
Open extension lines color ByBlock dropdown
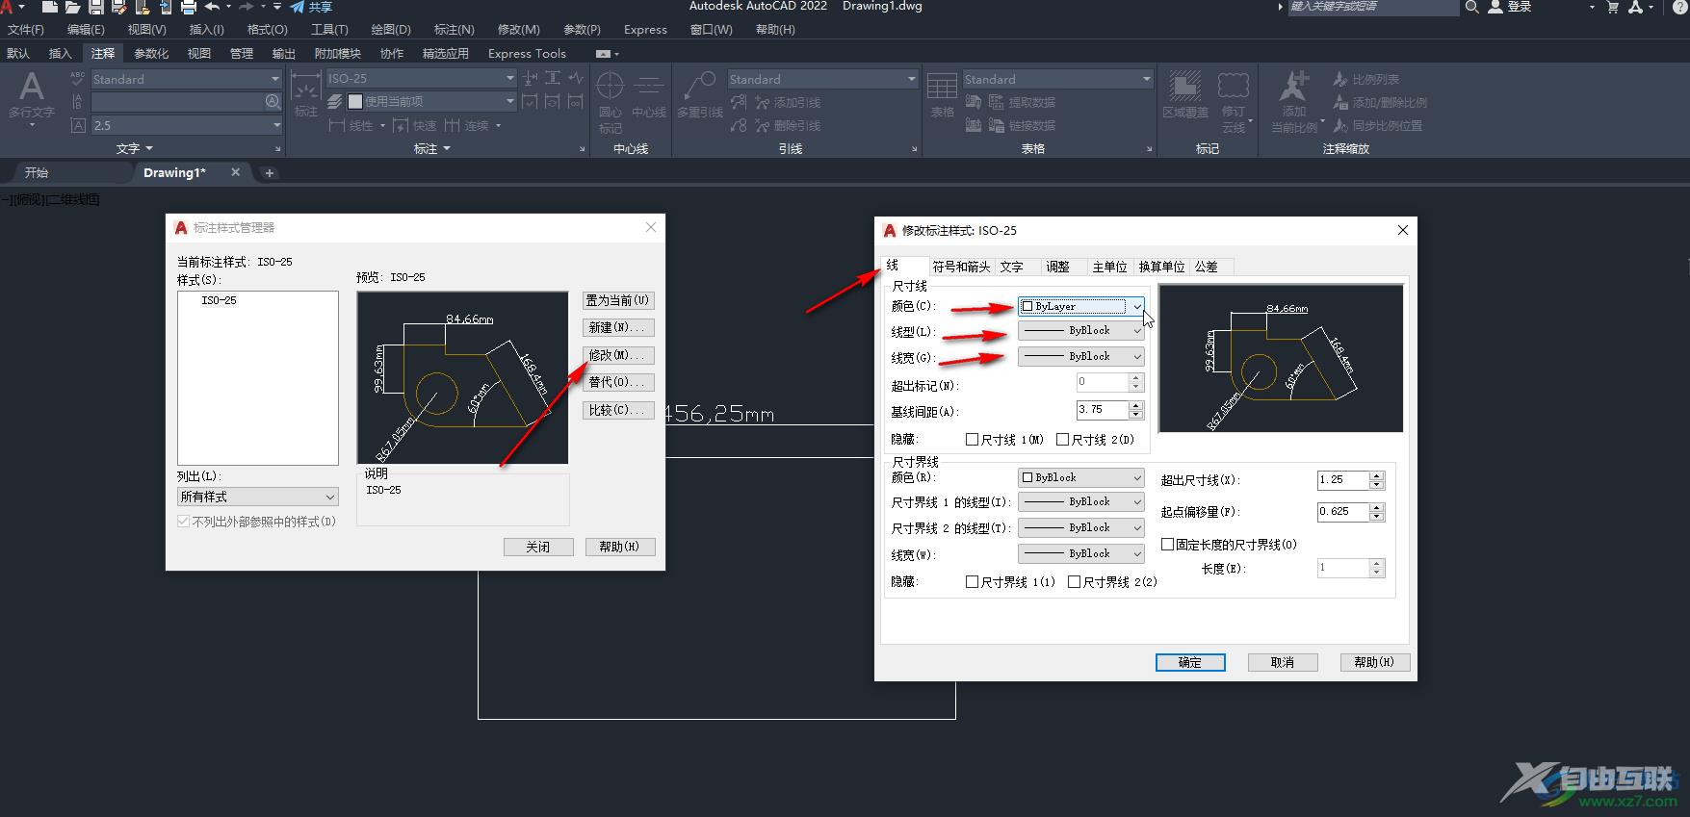[x=1081, y=477]
